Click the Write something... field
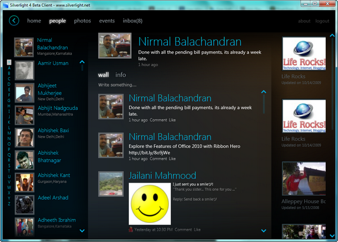Viewport: 338px width, 242px height. [118, 85]
